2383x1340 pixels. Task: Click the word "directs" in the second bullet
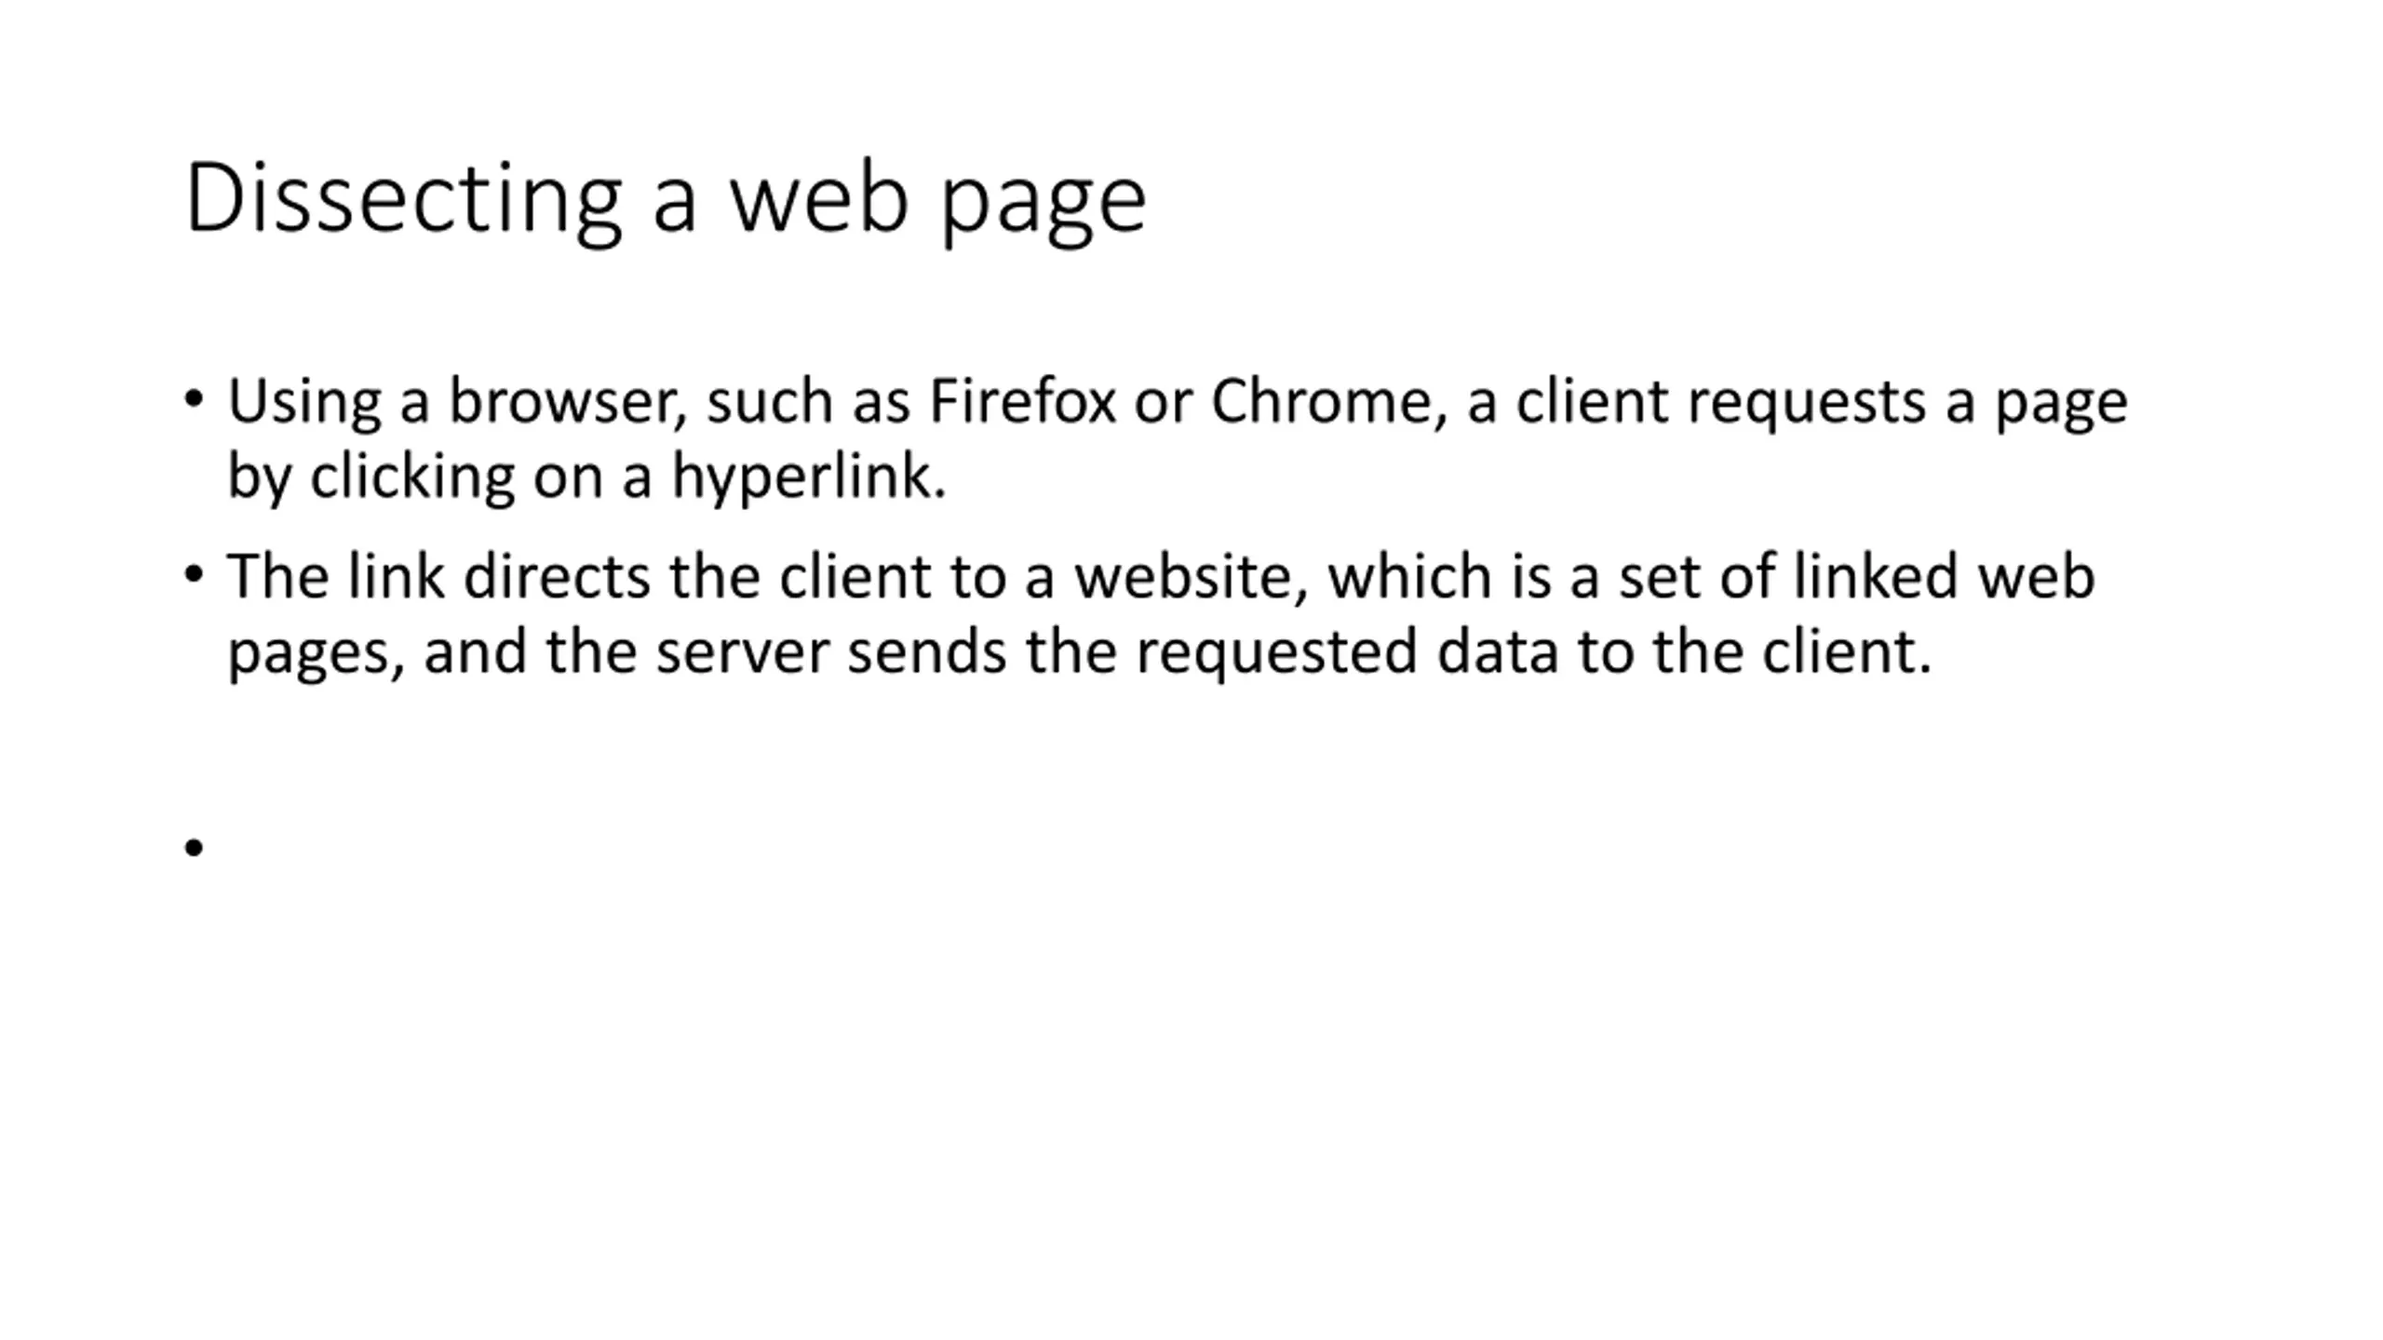click(557, 577)
